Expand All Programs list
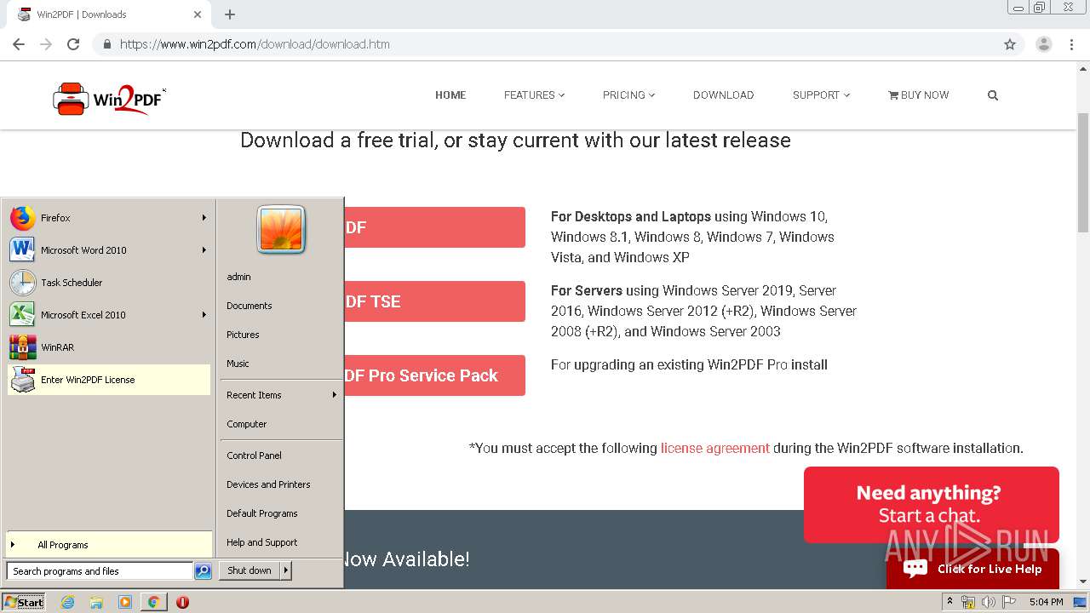This screenshot has width=1090, height=613. 108,545
